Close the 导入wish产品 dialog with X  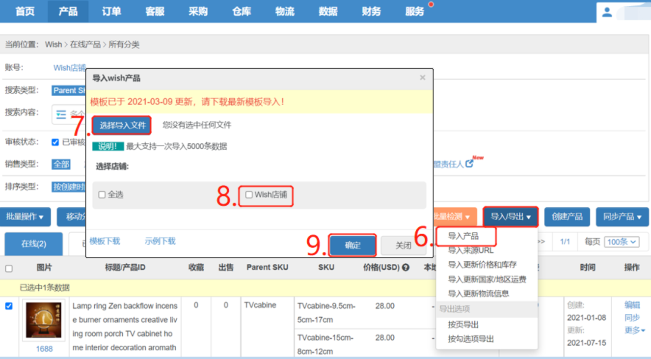[x=422, y=78]
